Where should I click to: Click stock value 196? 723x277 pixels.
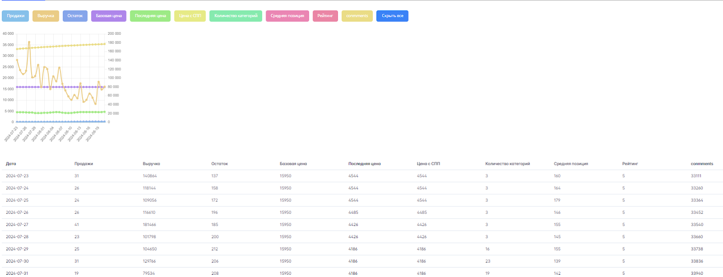point(215,212)
